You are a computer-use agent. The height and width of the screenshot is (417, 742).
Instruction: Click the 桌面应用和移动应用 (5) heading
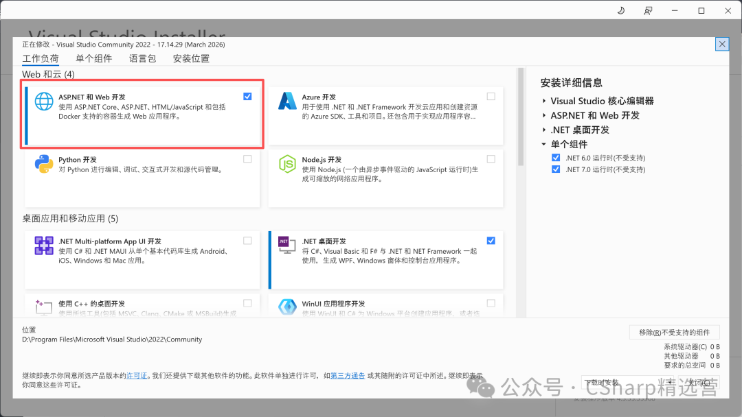coord(70,219)
